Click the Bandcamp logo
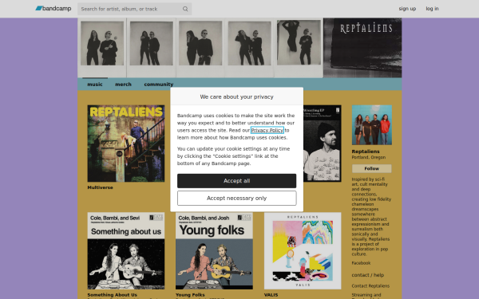The image size is (479, 299). 53,9
